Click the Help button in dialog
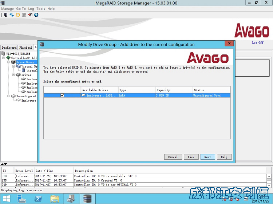The image size is (273, 204). (224, 157)
